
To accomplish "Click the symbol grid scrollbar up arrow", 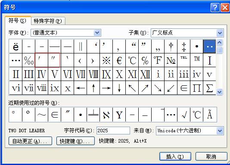I will click(220, 43).
